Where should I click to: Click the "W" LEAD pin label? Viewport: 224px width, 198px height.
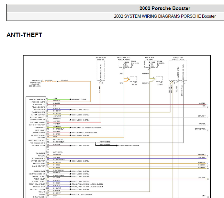(41, 156)
